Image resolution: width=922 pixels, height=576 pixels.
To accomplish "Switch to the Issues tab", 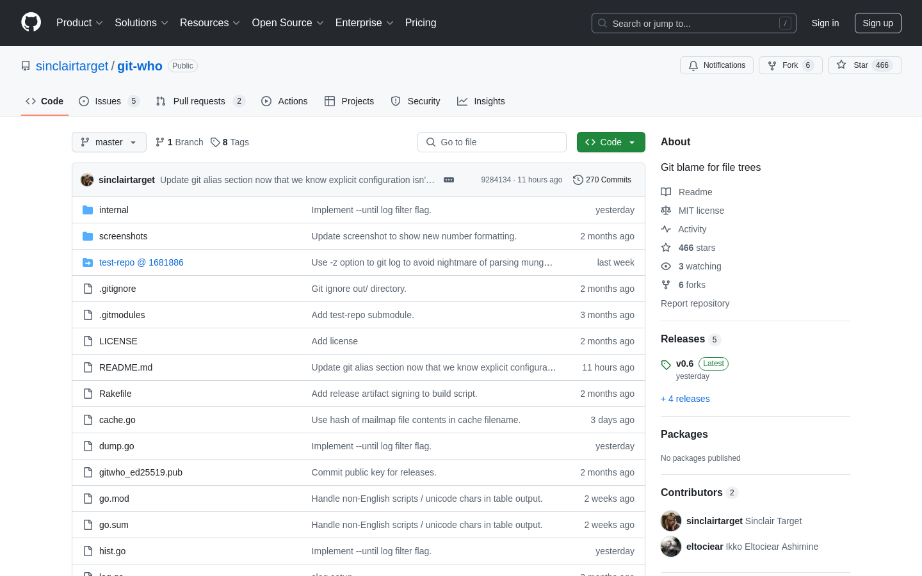I will pos(109,101).
